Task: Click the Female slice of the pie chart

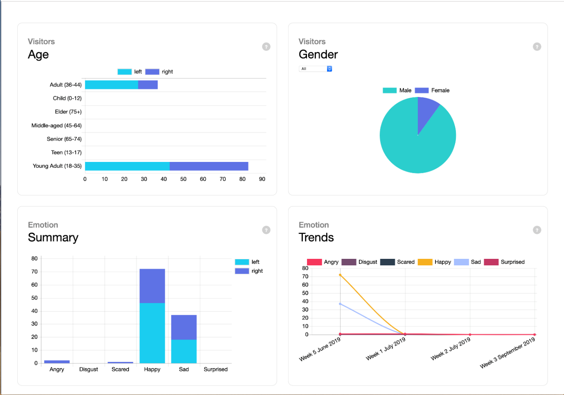Action: (426, 111)
